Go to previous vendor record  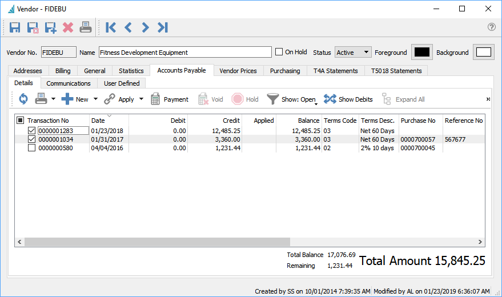(x=128, y=27)
